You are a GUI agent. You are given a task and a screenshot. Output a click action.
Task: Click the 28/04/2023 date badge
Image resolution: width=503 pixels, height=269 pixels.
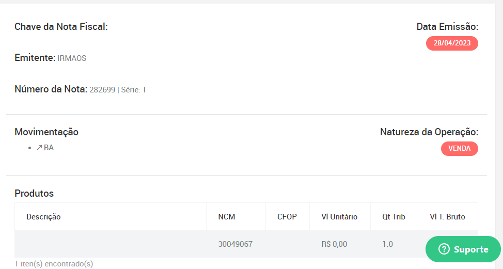(x=452, y=43)
